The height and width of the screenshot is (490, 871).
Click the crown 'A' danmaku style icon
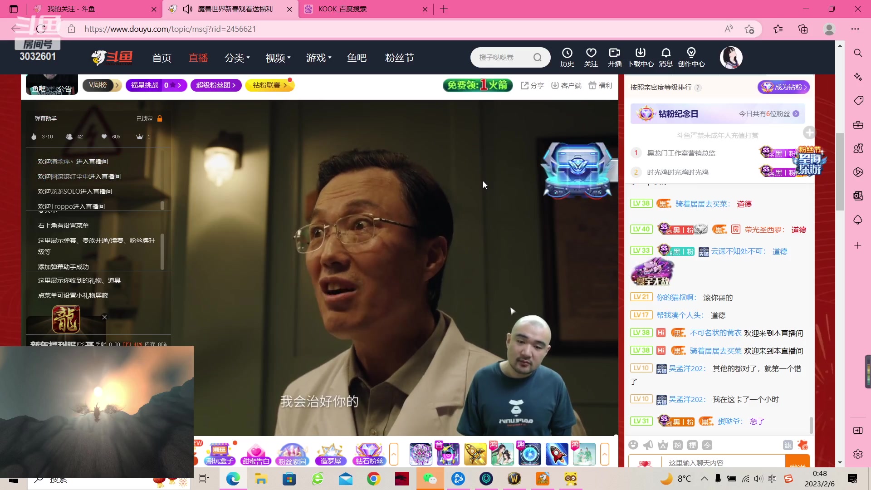(x=663, y=445)
